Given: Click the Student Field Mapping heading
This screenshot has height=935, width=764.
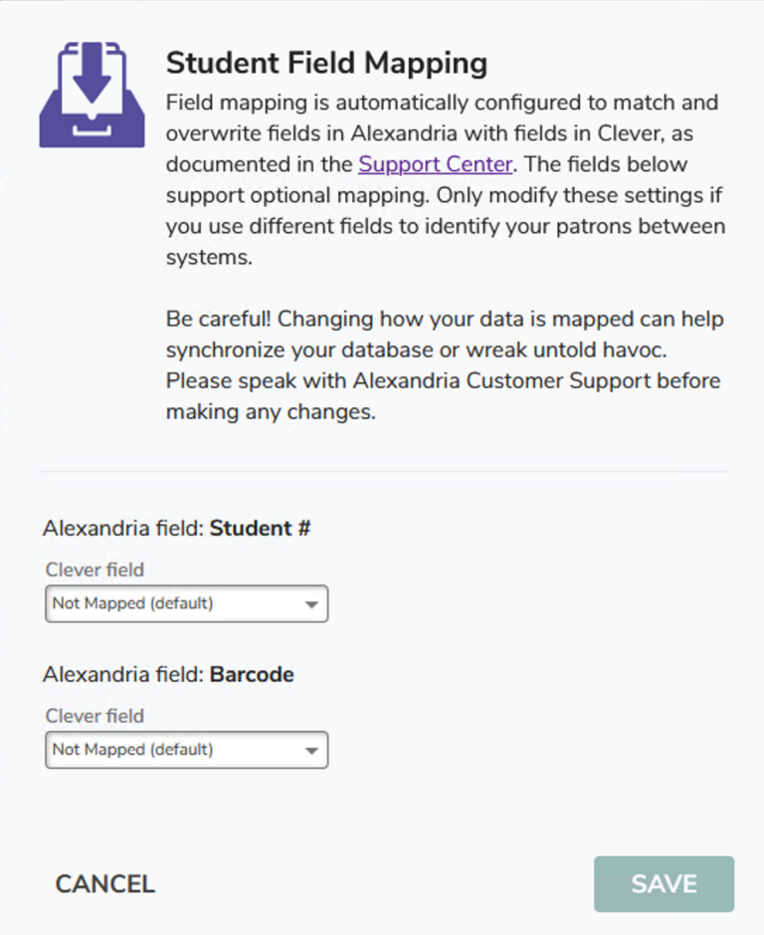Looking at the screenshot, I should 326,64.
